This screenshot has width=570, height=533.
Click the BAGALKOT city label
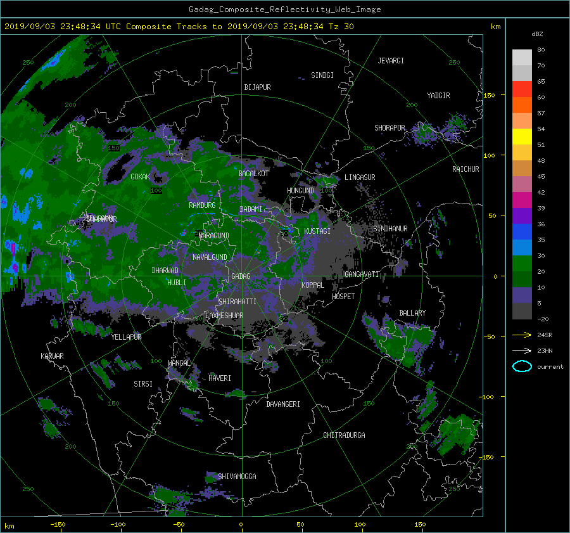(253, 174)
